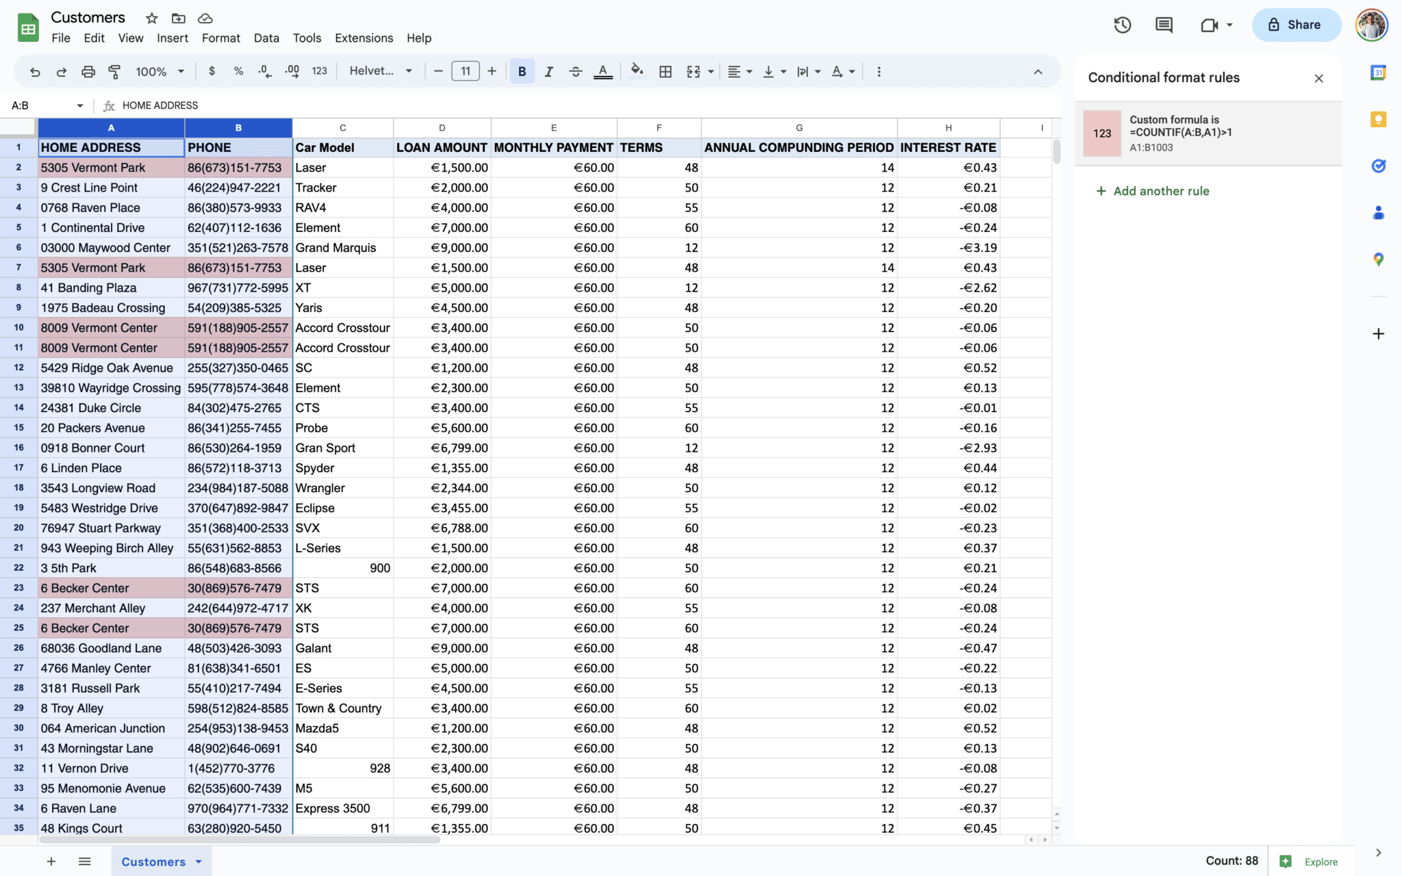
Task: Open the Extensions menu
Action: coord(364,38)
